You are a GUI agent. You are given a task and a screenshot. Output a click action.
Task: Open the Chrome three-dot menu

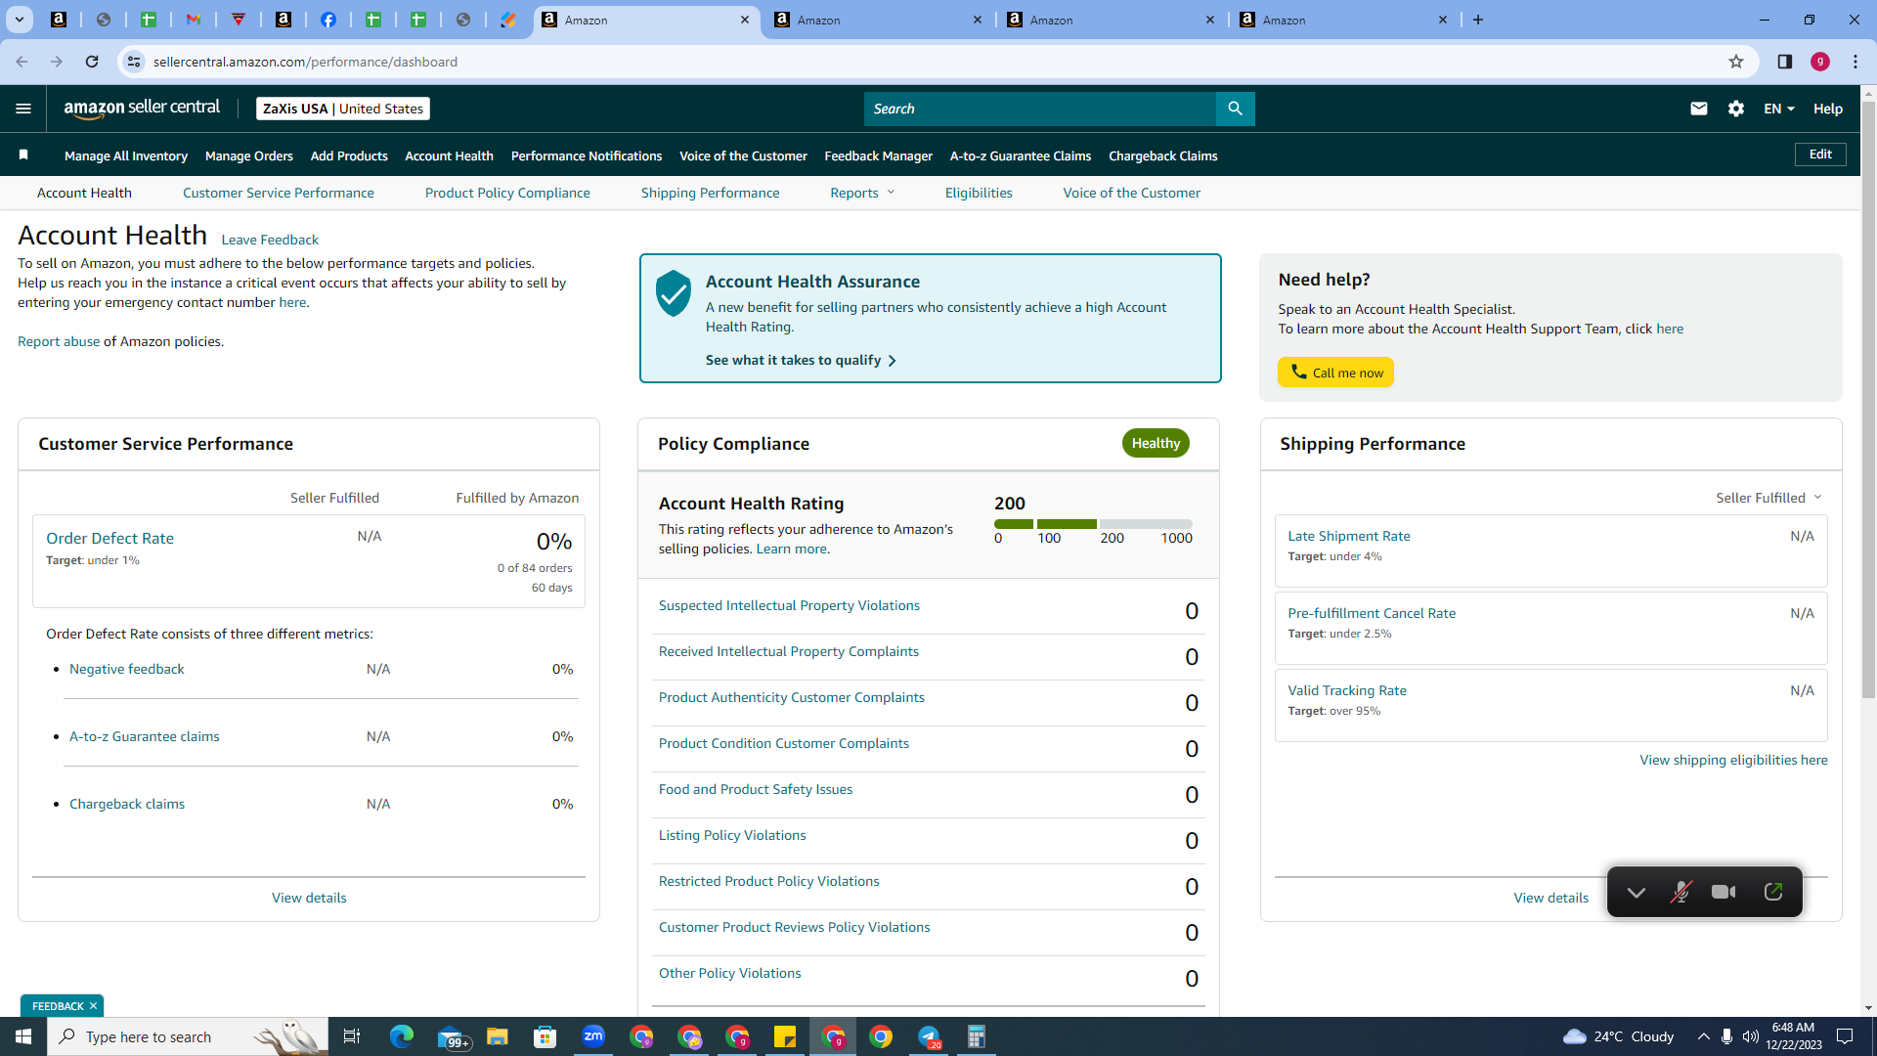[x=1855, y=62]
